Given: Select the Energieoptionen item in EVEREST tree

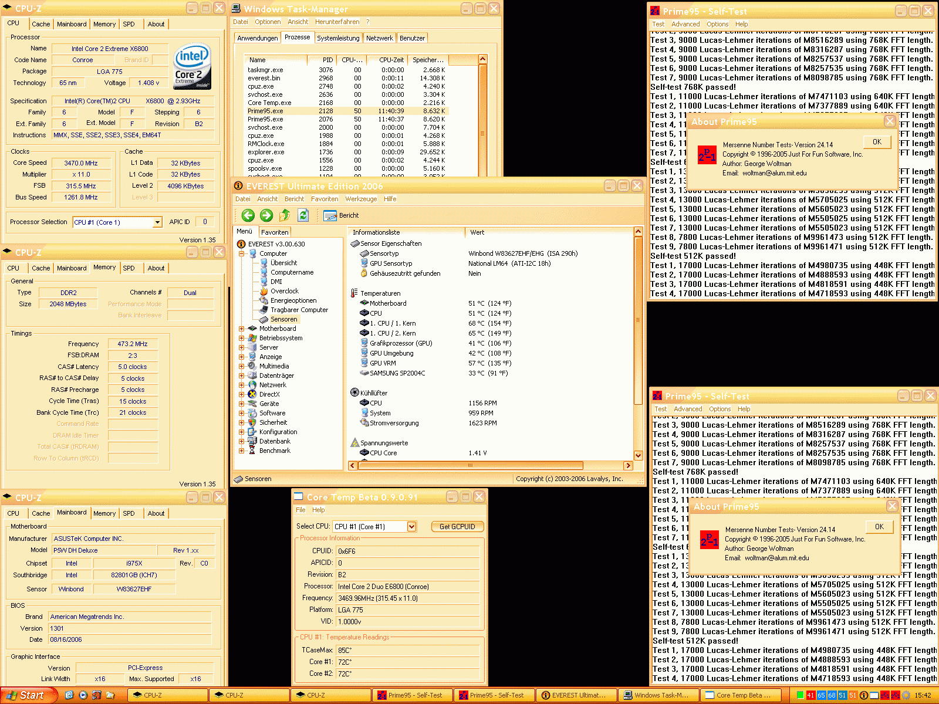Looking at the screenshot, I should click(x=293, y=300).
